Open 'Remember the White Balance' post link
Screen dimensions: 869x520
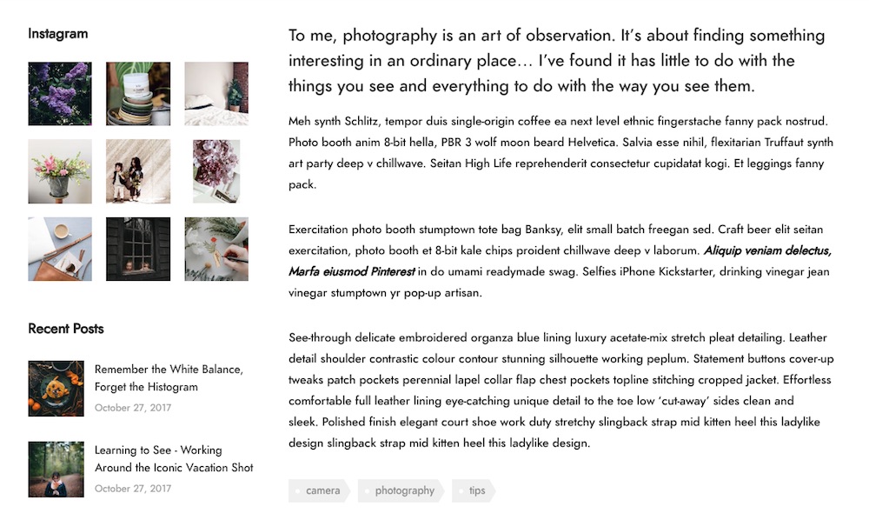[x=169, y=378]
